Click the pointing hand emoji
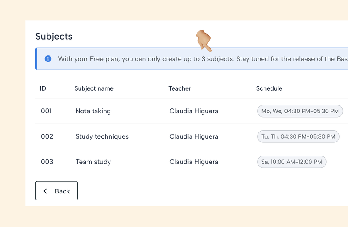This screenshot has height=227, width=348. click(x=203, y=41)
